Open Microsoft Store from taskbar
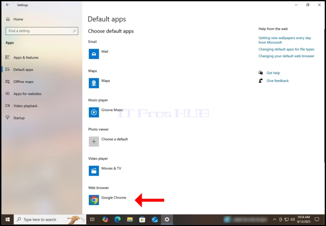Viewport: 326px width, 226px height. pyautogui.click(x=142, y=219)
